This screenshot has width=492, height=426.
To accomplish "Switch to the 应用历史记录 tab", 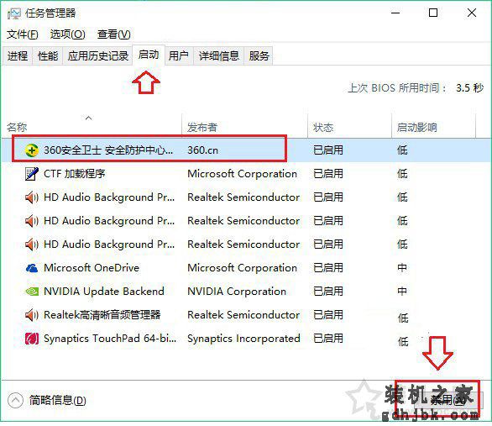I will point(98,56).
